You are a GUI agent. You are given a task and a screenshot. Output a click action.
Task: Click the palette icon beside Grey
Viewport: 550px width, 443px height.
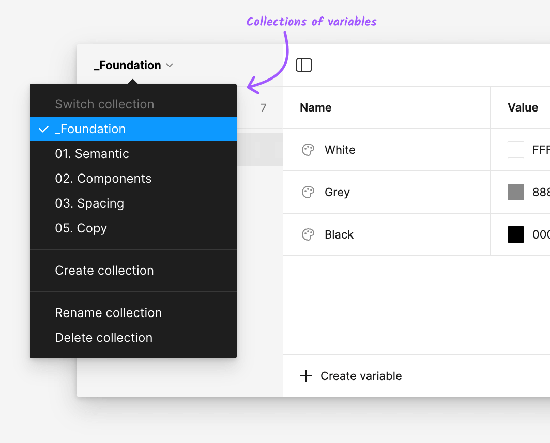308,192
